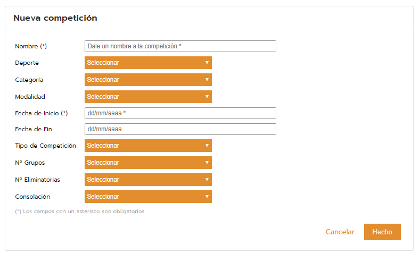Click the arrow icon of Consolación dropdown
Viewport: 420px width, 254px height.
pos(207,197)
